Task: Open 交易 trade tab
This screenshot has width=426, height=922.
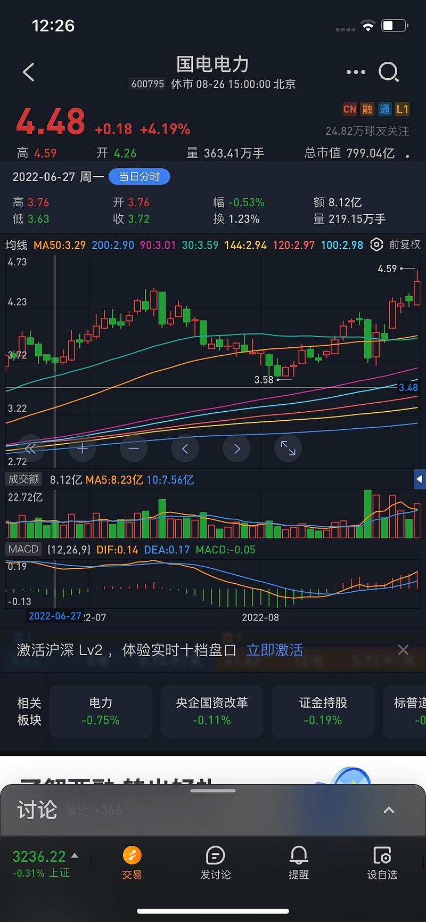Action: point(132,863)
